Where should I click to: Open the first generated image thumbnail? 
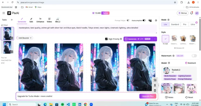point(33,67)
